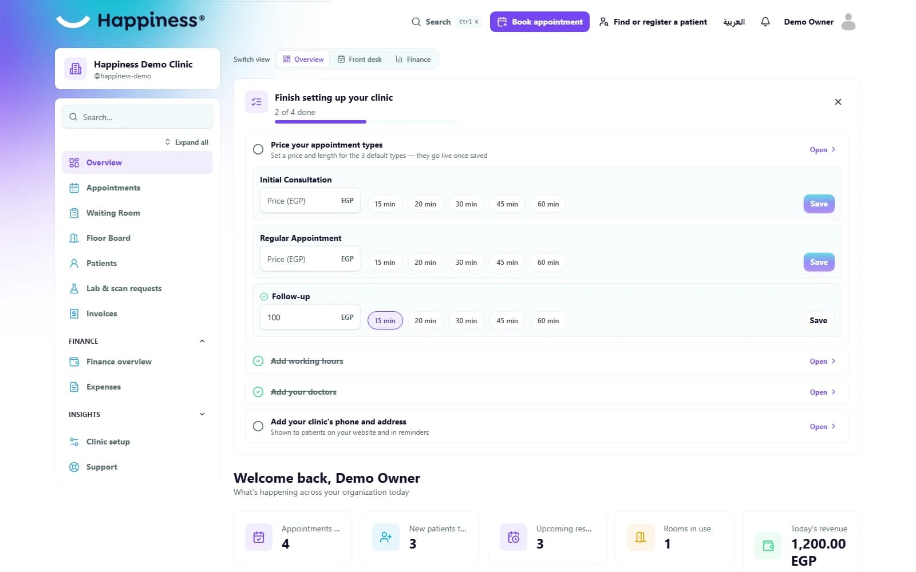Viewport: 916px width, 572px height.
Task: Open Lab & scan requests flask icon
Action: click(x=74, y=288)
